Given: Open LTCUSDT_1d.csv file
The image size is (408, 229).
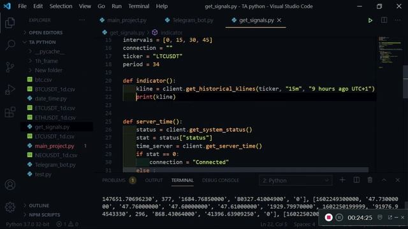Looking at the screenshot, I should pos(55,136).
